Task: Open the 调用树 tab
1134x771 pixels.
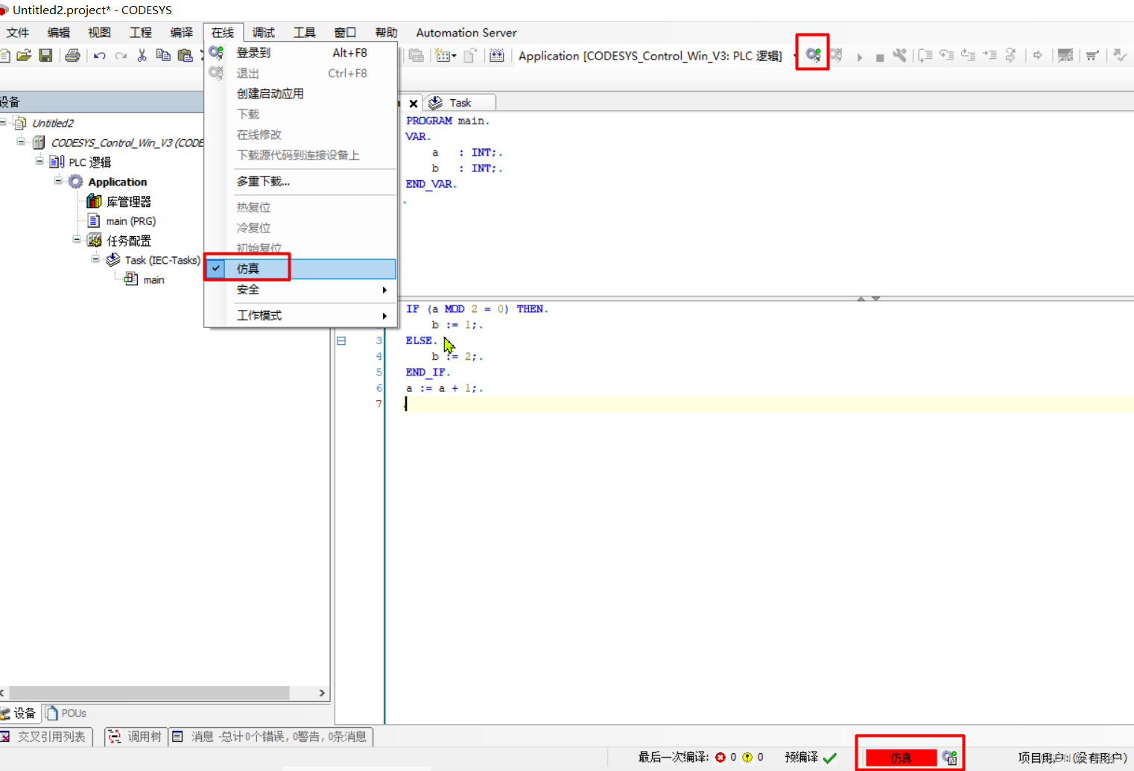Action: pyautogui.click(x=136, y=737)
